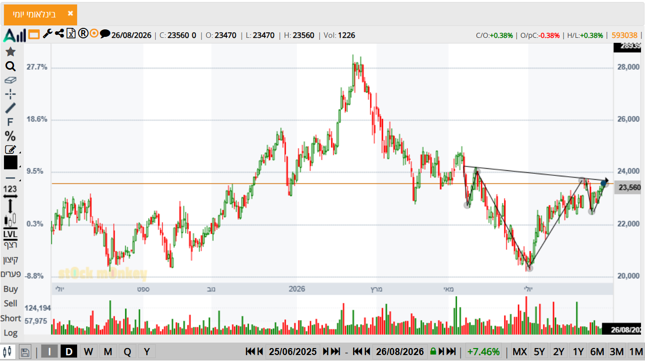645x362 pixels.
Task: Switch to W weekly interval
Action: (x=88, y=352)
